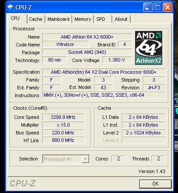Click the Socket AM2 (940) package value
Screen dimensions: 178x193
pyautogui.click(x=87, y=52)
